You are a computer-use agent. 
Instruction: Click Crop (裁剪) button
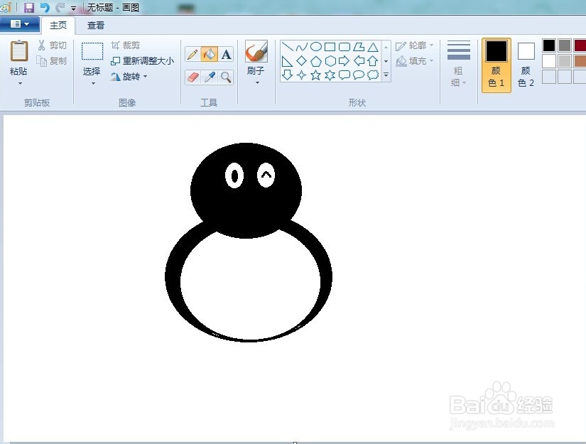(x=126, y=45)
